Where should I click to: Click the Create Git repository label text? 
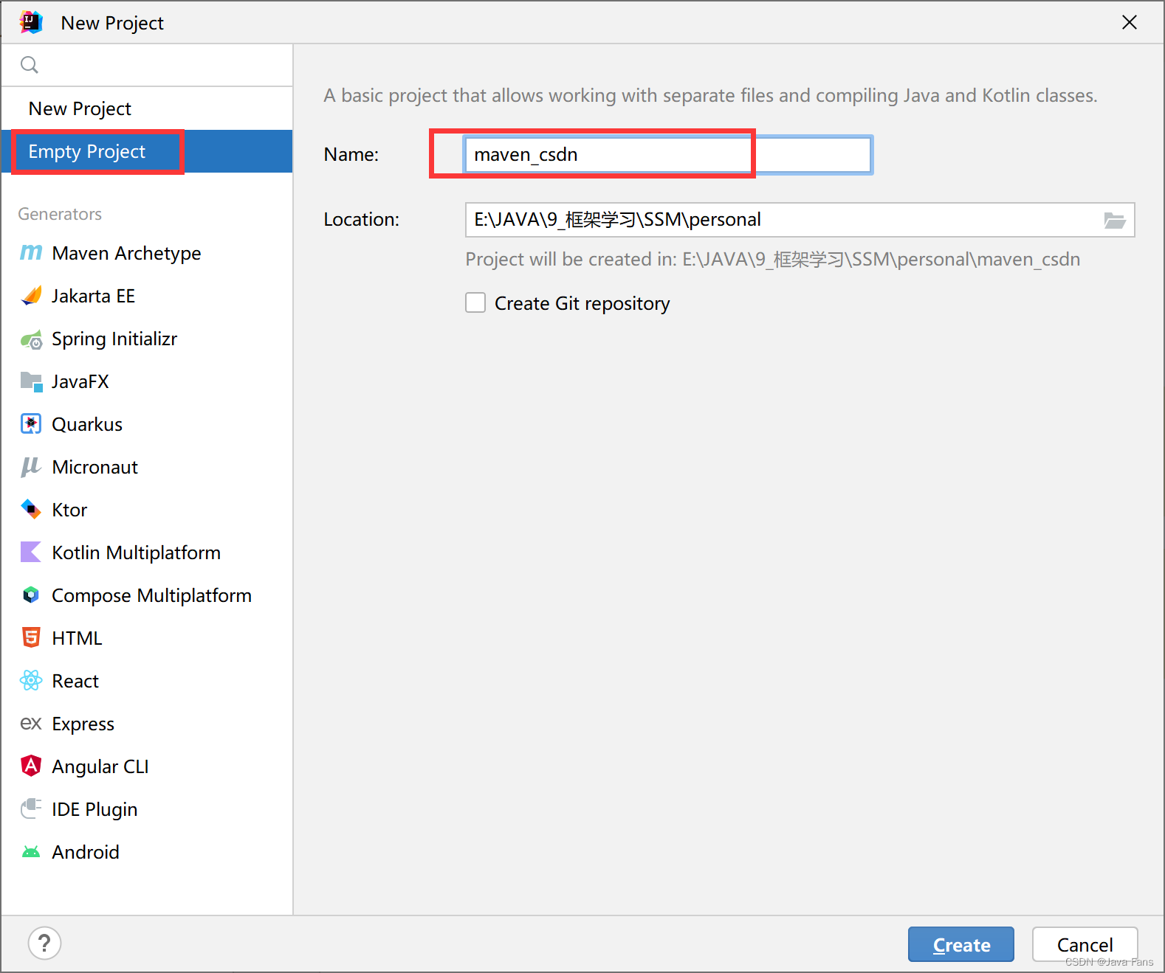[582, 303]
